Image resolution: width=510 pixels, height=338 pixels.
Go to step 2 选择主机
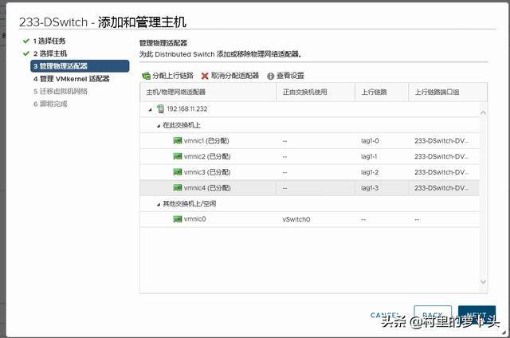coord(49,53)
